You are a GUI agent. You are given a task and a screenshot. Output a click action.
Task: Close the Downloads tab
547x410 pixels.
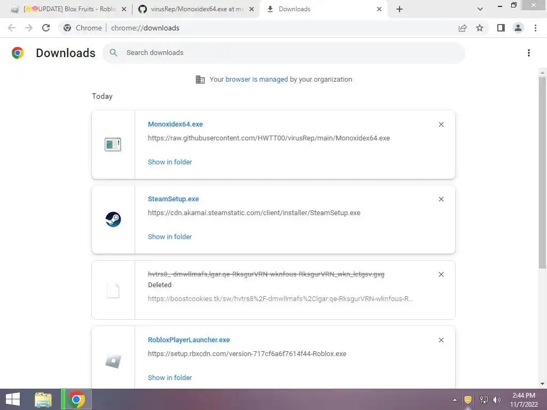379,9
